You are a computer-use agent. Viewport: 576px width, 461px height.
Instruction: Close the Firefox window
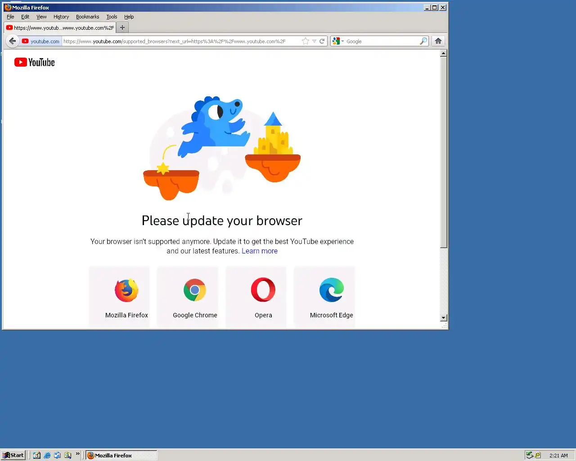443,7
